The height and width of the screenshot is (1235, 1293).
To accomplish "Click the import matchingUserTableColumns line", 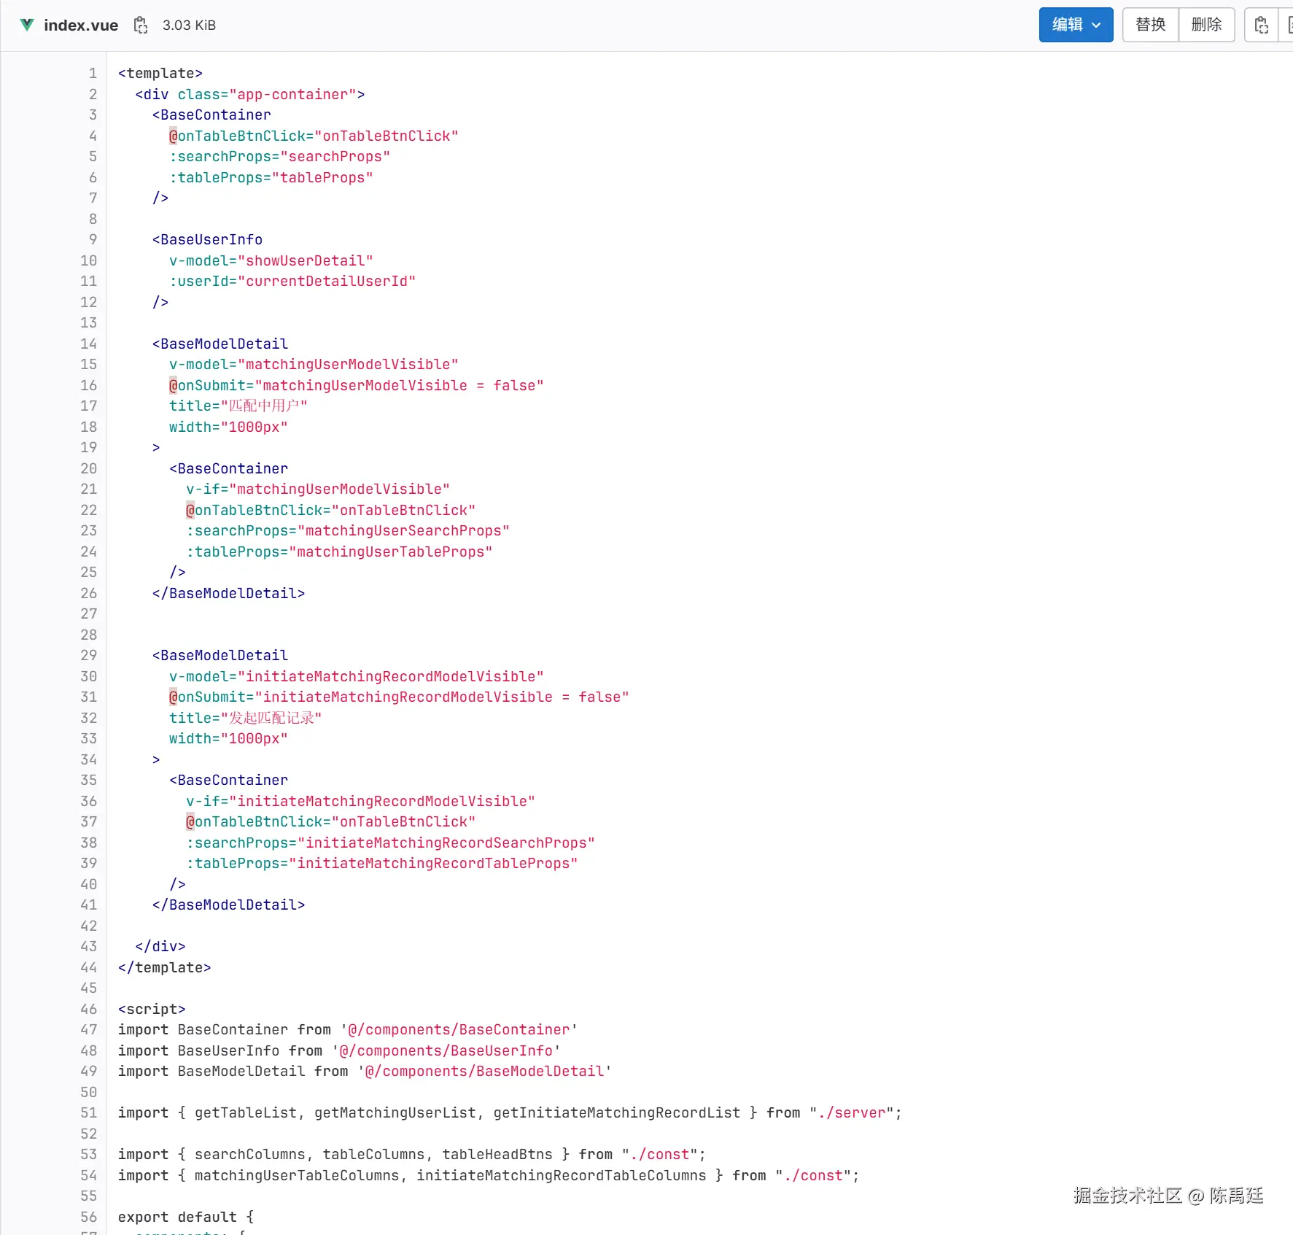I will [489, 1175].
